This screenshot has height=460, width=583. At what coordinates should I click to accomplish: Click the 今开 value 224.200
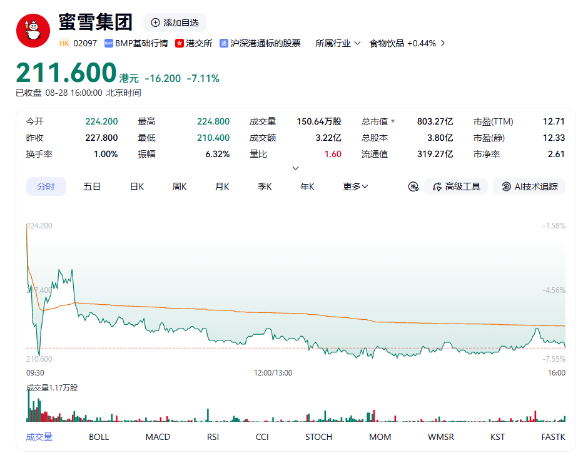(101, 121)
